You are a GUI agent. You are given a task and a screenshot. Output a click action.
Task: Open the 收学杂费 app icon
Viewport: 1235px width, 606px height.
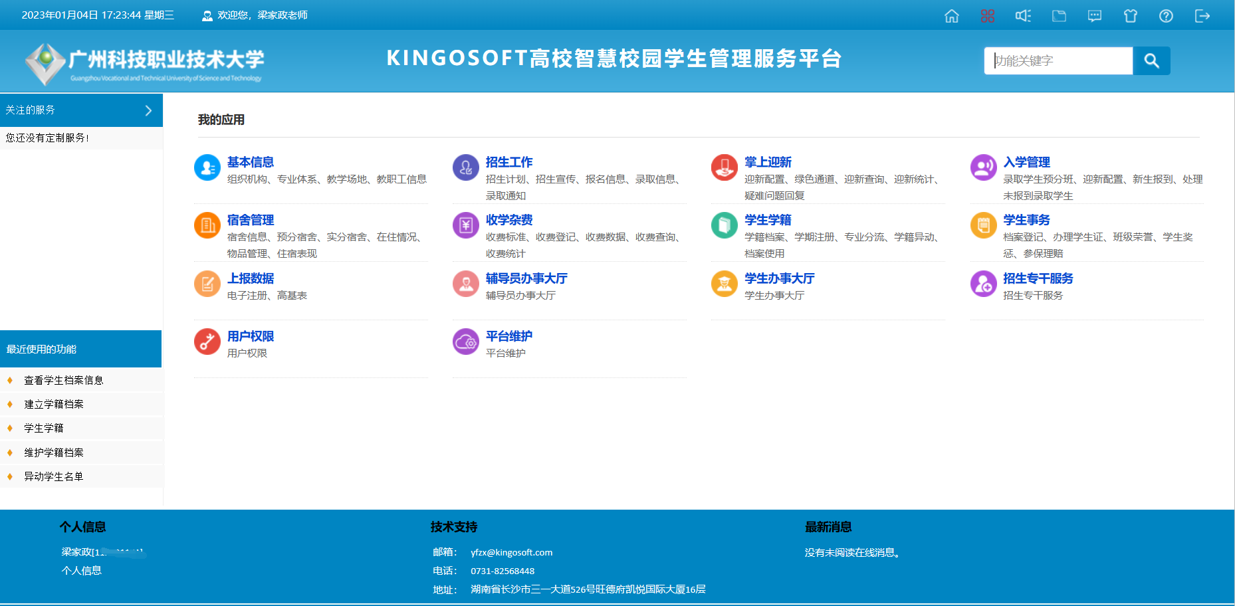(466, 225)
